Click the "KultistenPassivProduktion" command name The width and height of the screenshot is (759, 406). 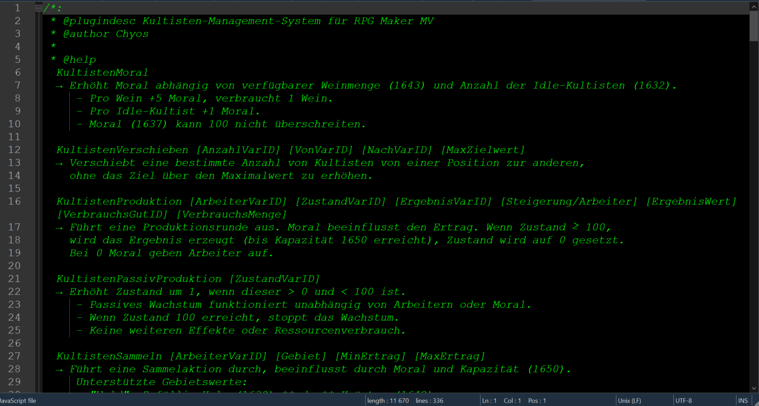(139, 278)
